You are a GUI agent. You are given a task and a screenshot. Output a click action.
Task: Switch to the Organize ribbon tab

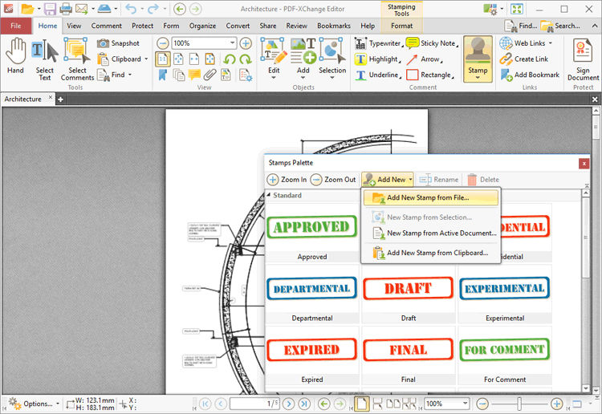click(x=202, y=26)
